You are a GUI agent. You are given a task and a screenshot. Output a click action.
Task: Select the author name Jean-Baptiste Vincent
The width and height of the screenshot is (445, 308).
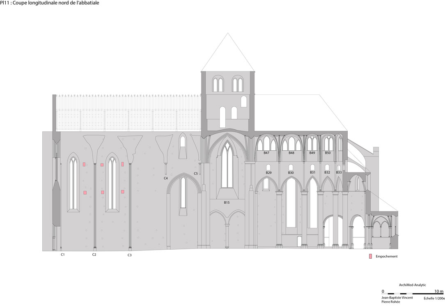coord(397,297)
